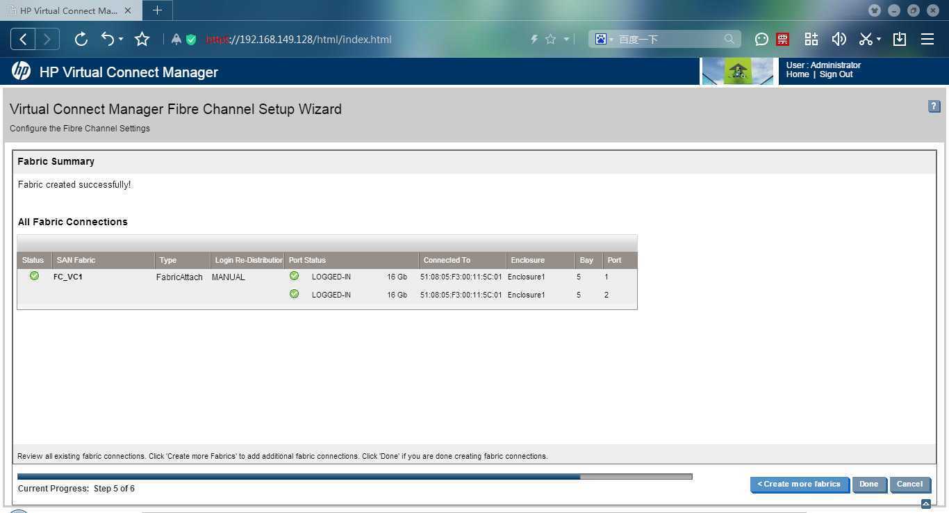Click the scissors screenshot tool icon

[866, 39]
